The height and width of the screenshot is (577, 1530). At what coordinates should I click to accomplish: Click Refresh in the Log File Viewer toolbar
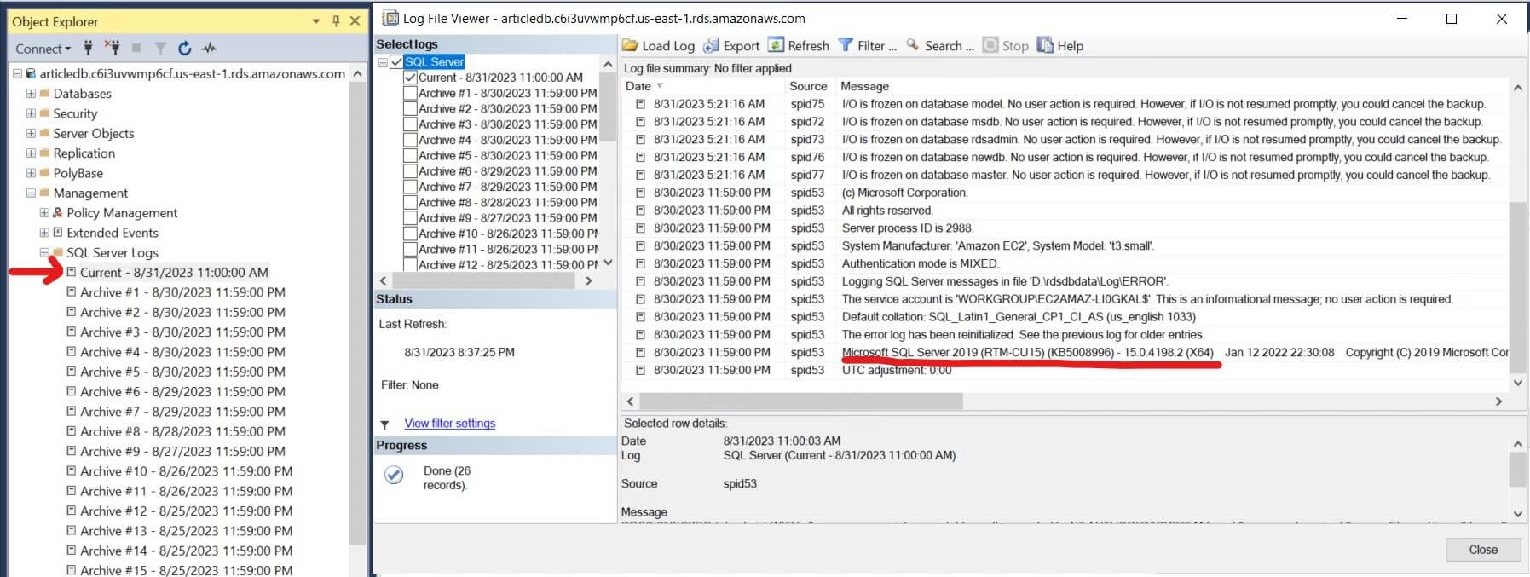coord(799,46)
